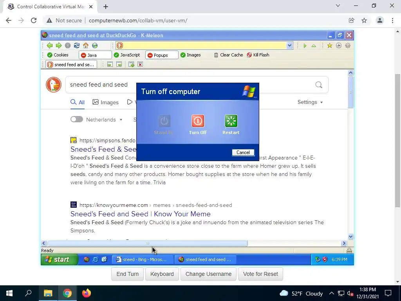Select the Chrome Control Collaborative Virtual Machine tab
The image size is (401, 301).
[x=50, y=7]
